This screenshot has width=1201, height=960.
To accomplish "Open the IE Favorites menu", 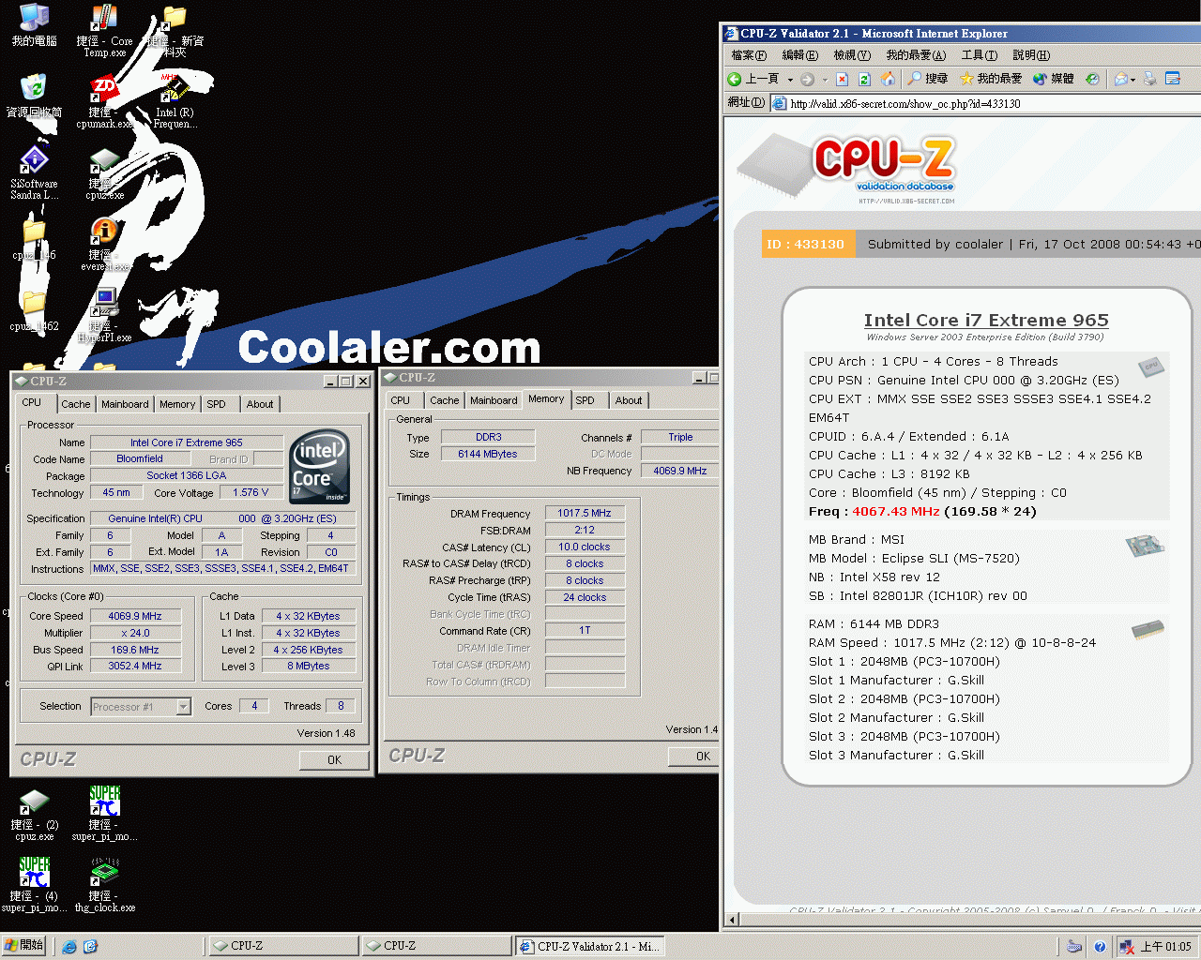I will (x=916, y=55).
